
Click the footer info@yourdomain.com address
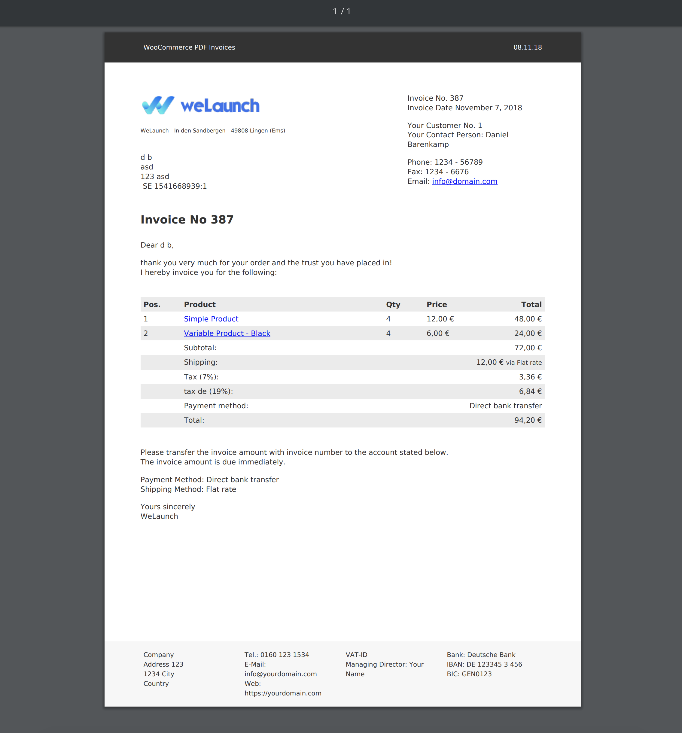281,674
